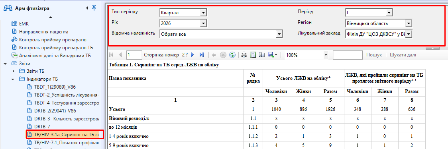Viewport: 448px width, 149px height.
Task: Stop report rendering
Action: [x=223, y=55]
